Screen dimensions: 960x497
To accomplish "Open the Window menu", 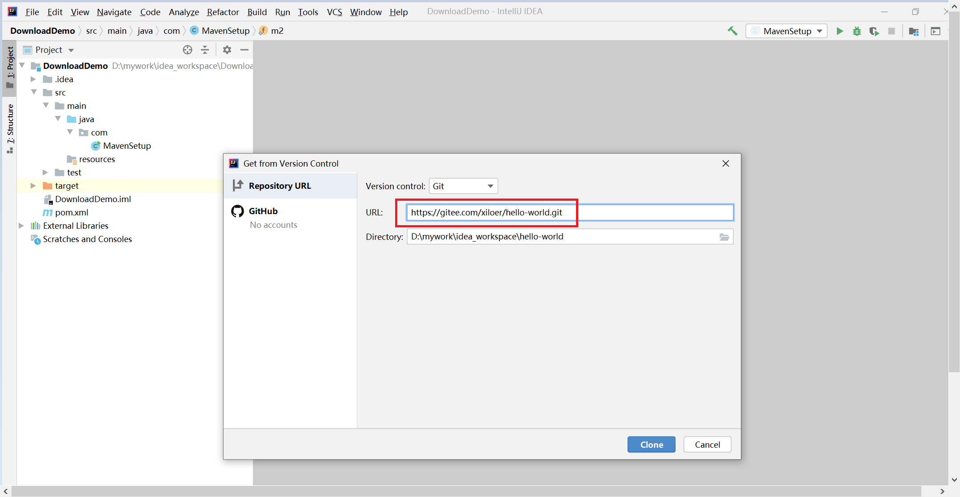I will 366,12.
